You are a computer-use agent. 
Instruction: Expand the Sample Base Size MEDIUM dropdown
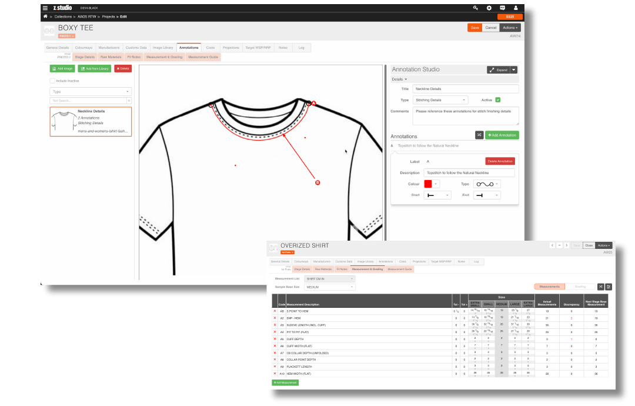pos(329,287)
